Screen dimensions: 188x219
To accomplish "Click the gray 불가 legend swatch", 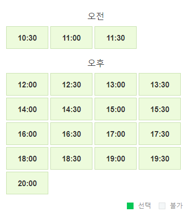I will click(x=162, y=206).
